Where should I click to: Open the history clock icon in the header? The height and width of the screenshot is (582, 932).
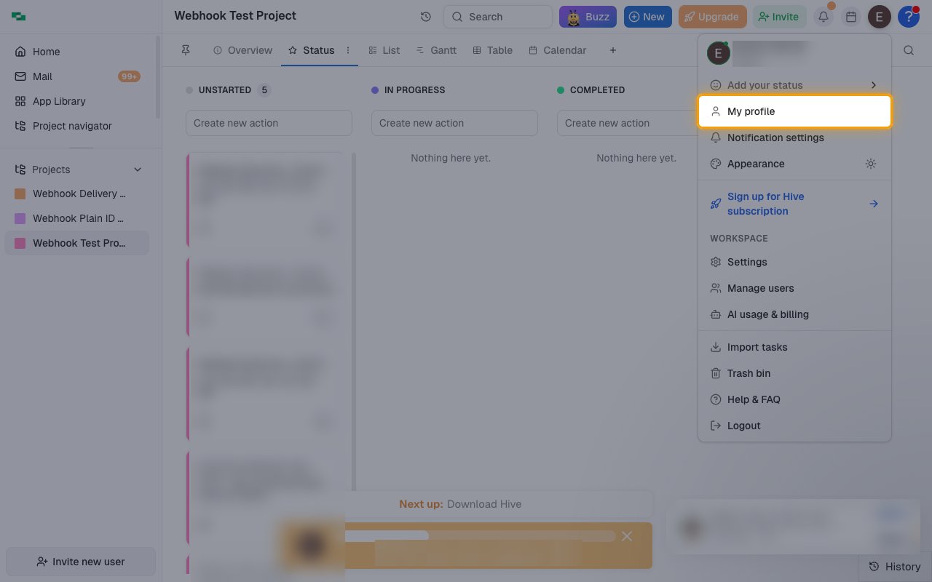(x=426, y=17)
